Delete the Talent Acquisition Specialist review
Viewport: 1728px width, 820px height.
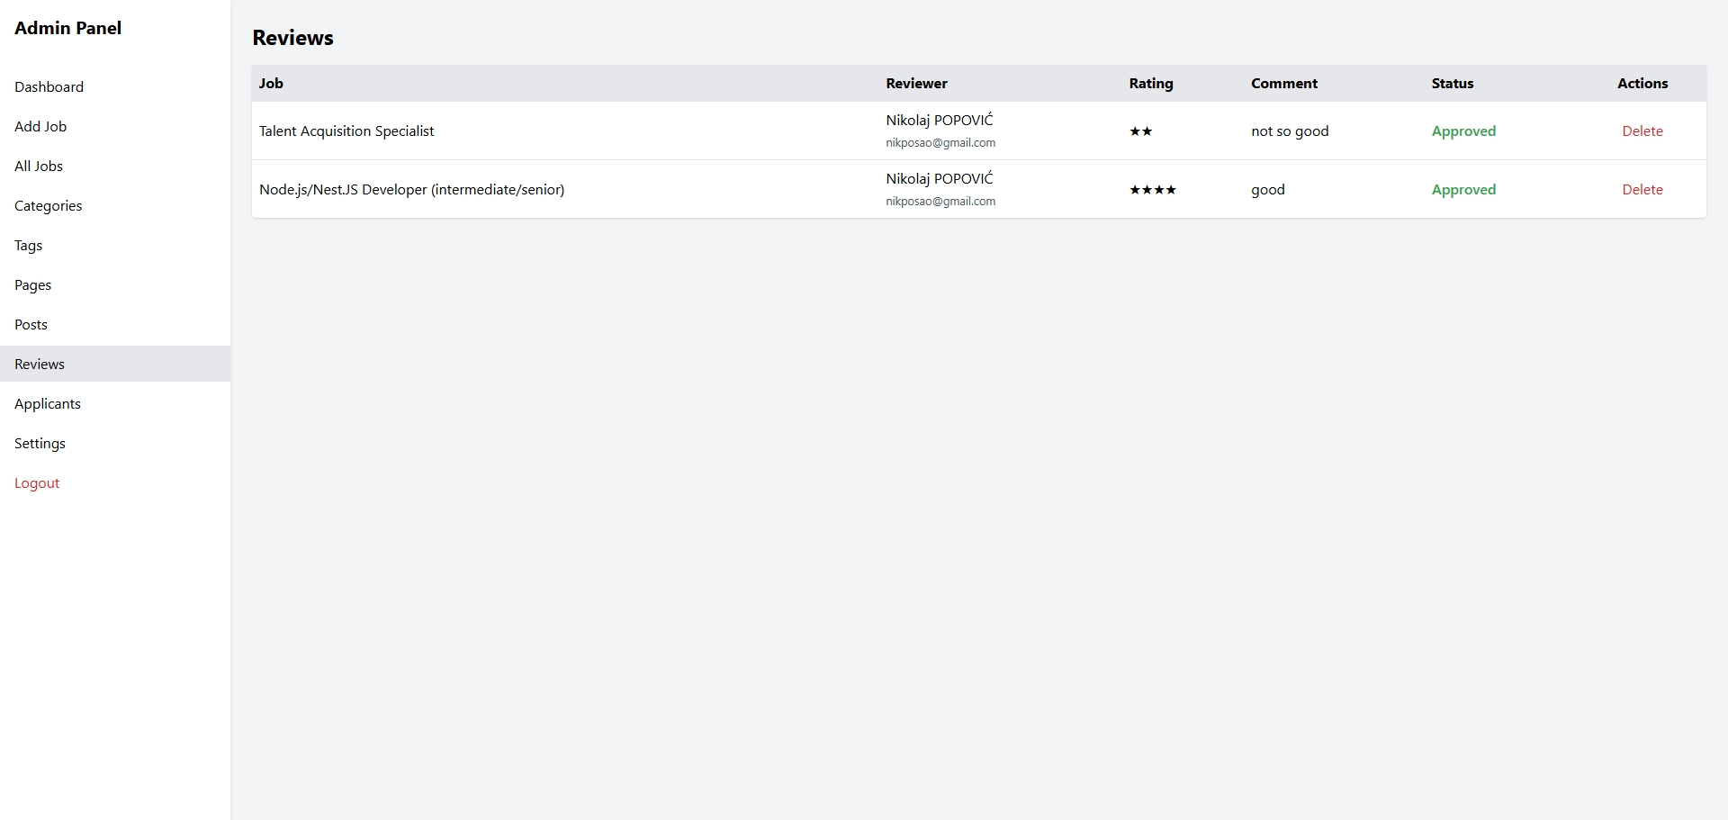[x=1642, y=131]
